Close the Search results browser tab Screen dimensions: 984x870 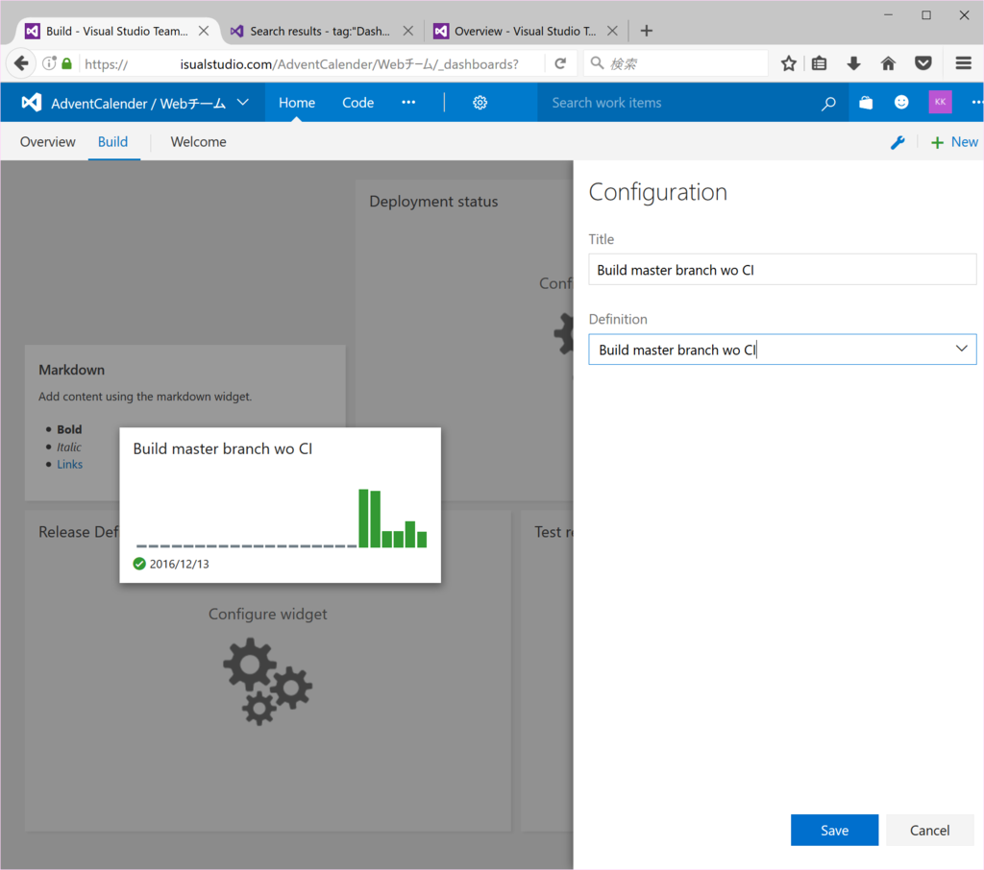(407, 31)
